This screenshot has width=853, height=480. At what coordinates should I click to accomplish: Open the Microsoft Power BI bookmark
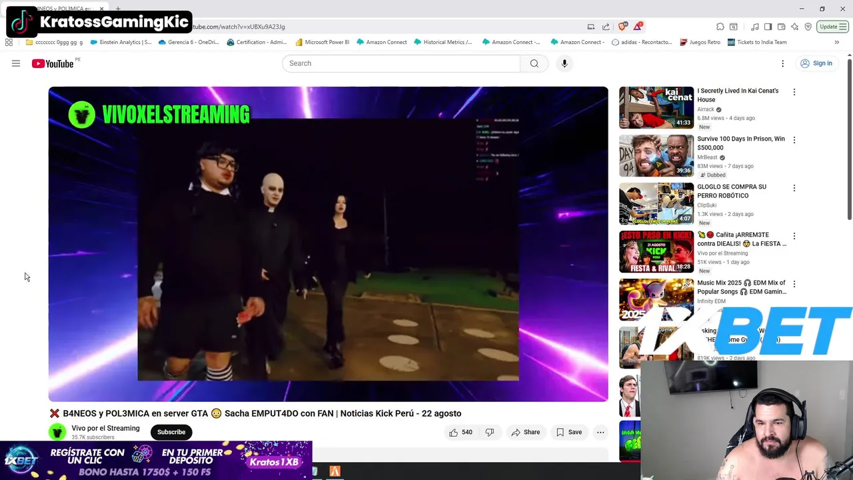coord(322,42)
